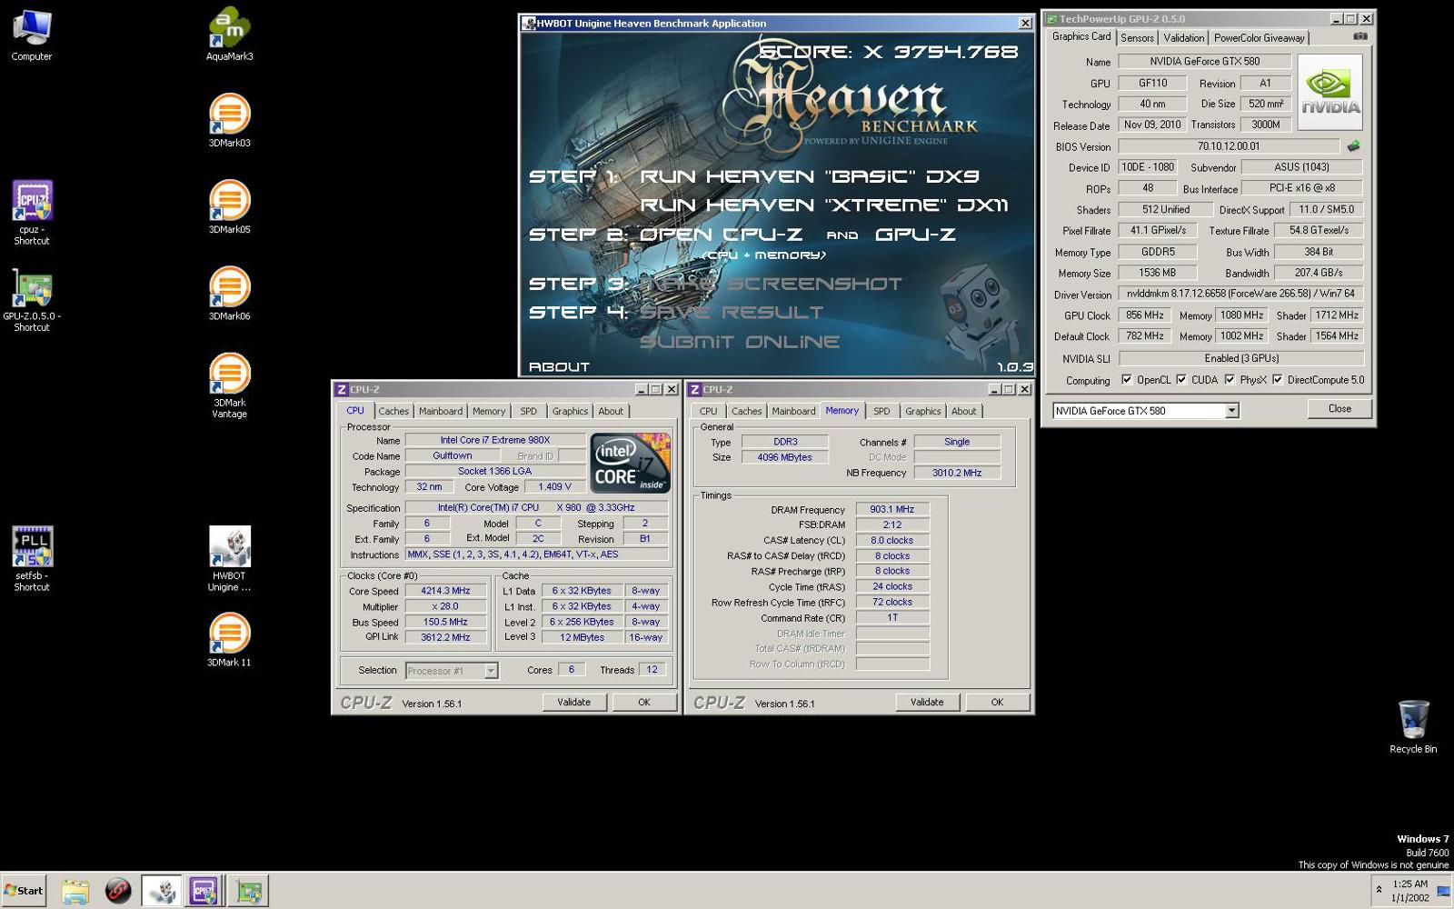Select the HWBOT Unigine desktop icon

pos(229,558)
